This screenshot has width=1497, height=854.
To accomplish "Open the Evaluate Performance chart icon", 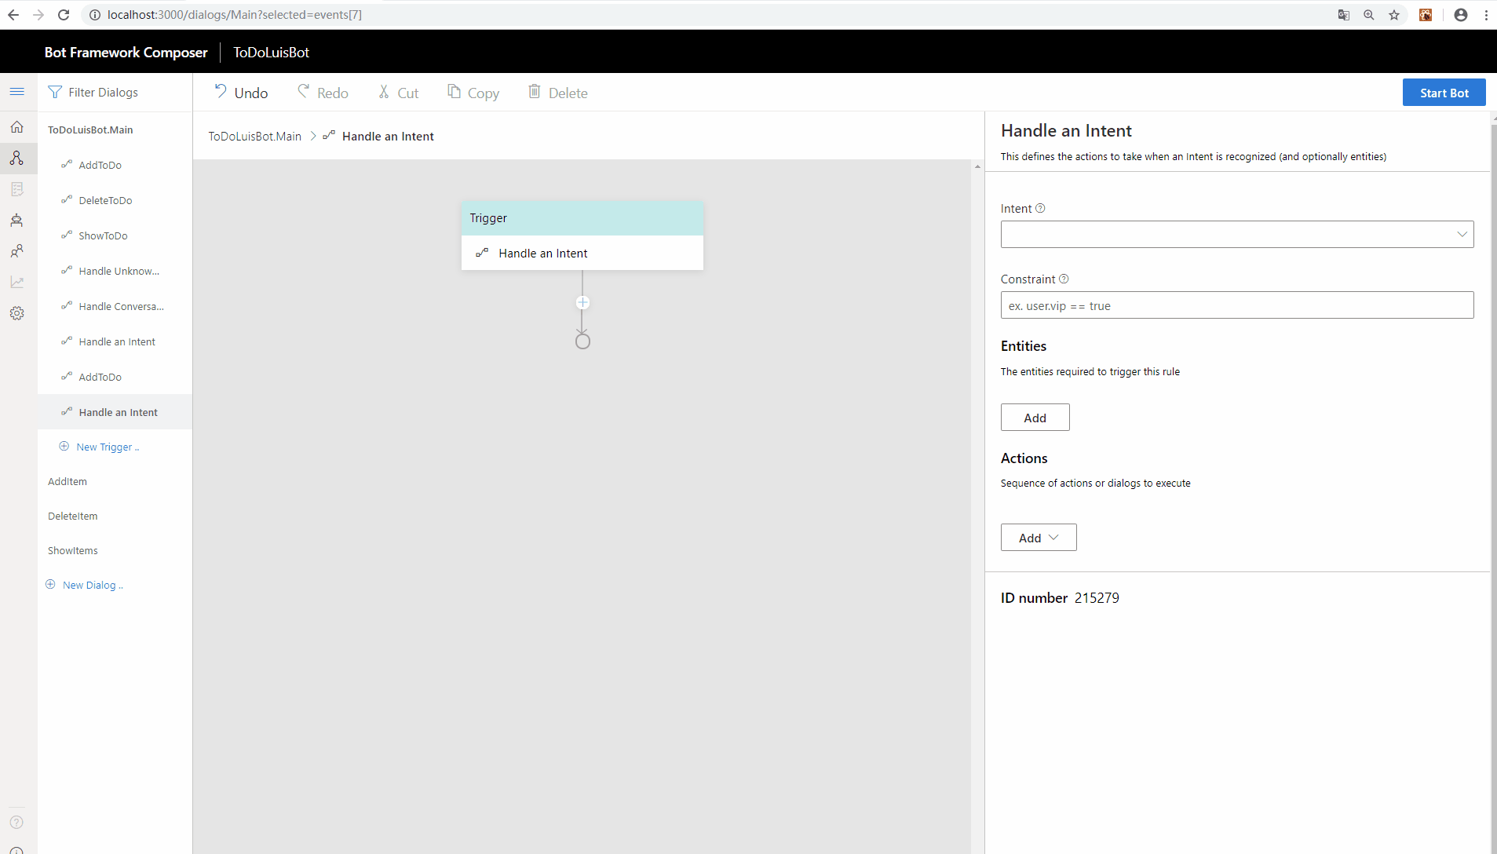I will (x=16, y=282).
